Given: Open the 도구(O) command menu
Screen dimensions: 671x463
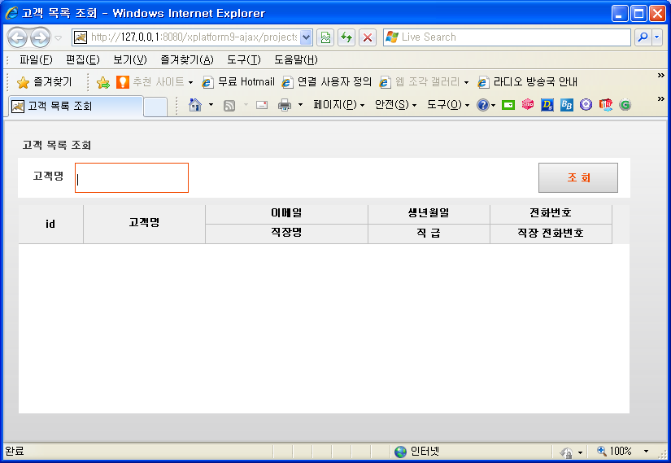Looking at the screenshot, I should coord(448,105).
